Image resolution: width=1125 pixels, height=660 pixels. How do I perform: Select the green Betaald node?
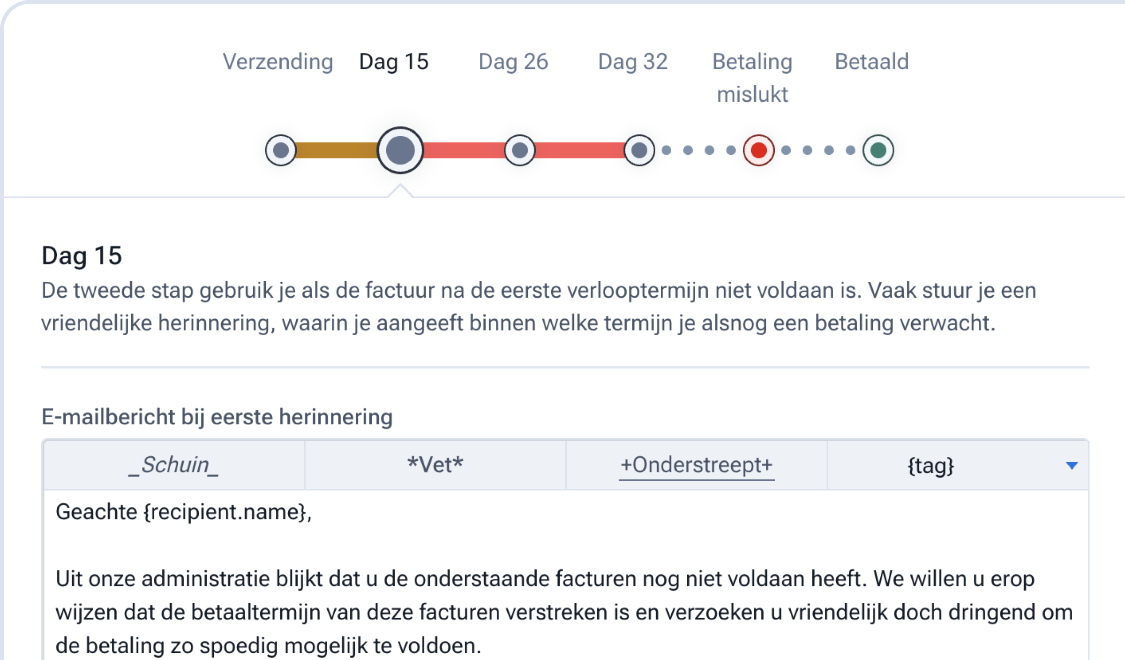coord(877,150)
